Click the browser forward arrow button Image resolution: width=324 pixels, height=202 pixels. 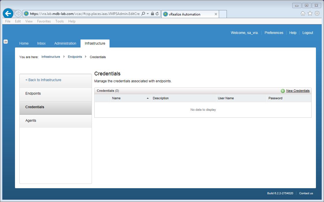tap(18, 14)
